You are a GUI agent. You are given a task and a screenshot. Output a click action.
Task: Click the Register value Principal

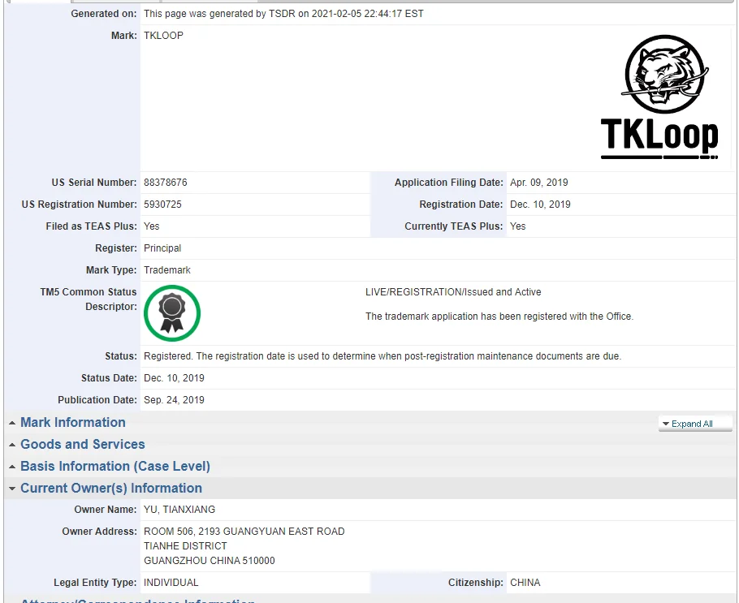[x=162, y=248]
